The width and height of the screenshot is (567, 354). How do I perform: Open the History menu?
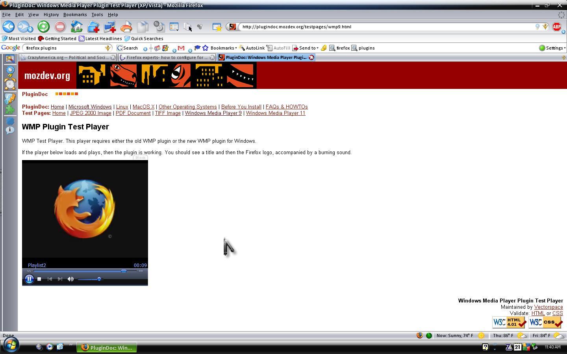click(x=51, y=15)
